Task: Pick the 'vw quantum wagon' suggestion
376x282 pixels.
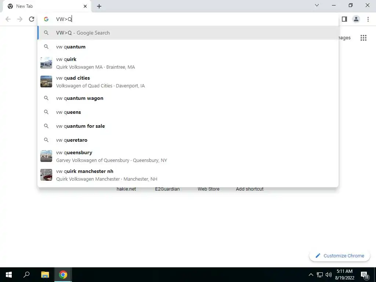Action: pos(188,98)
